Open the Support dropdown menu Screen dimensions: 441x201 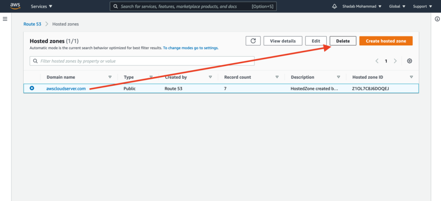[423, 6]
